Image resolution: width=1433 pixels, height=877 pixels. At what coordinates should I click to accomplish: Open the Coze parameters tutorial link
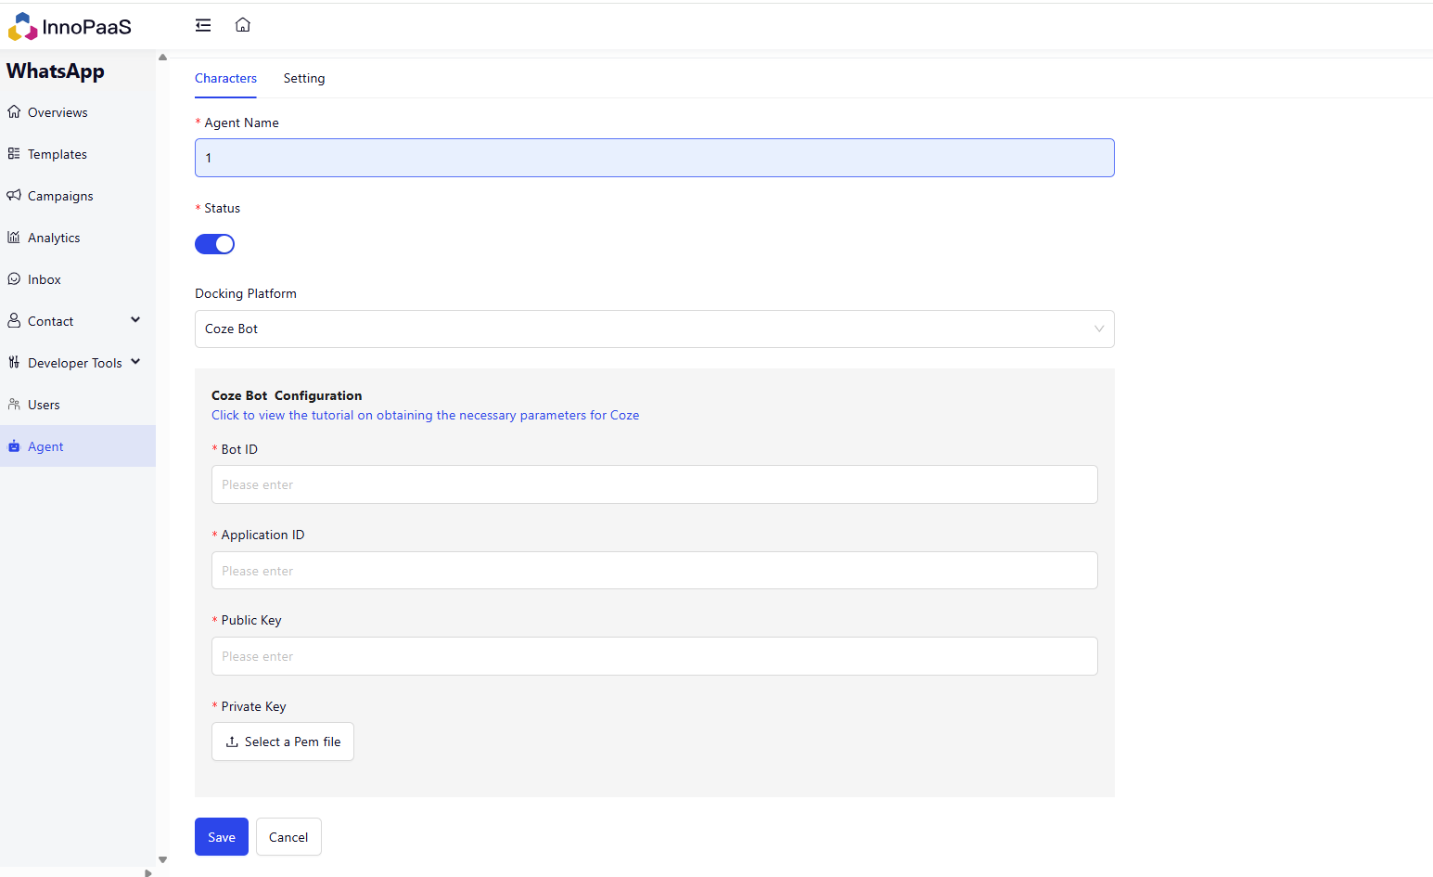coord(425,416)
